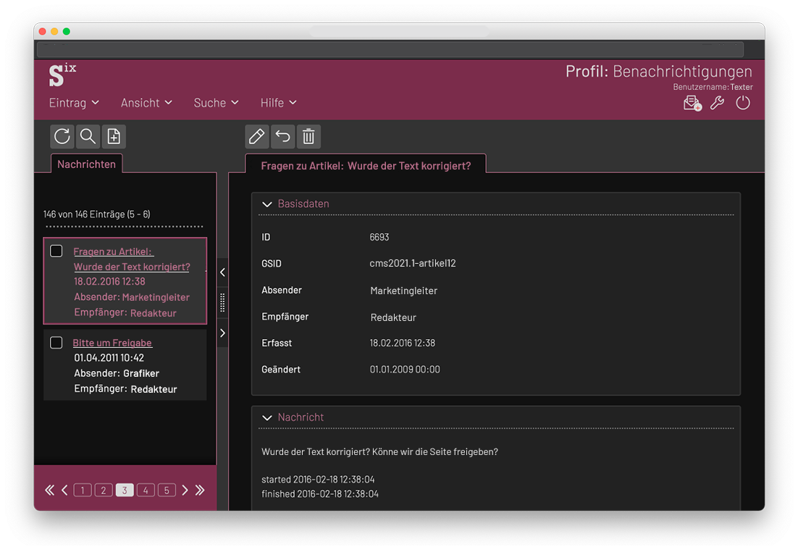The width and height of the screenshot is (798, 555).
Task: Select page 3 in the pagination
Action: tap(125, 490)
